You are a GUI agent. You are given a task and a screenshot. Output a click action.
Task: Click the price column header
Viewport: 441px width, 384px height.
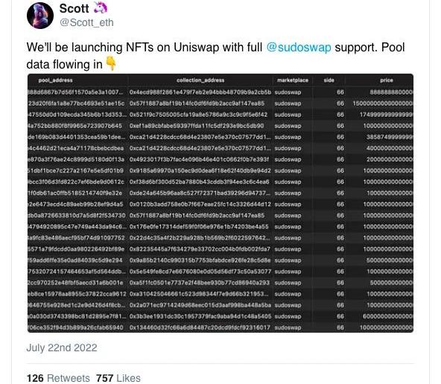tap(387, 80)
